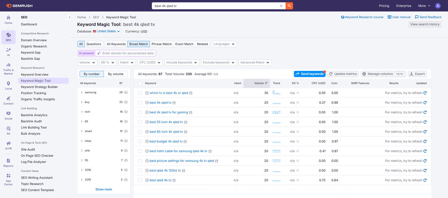Viewport: 448px width, 198px height.
Task: Open the Languages dropdown
Action: coord(224,44)
